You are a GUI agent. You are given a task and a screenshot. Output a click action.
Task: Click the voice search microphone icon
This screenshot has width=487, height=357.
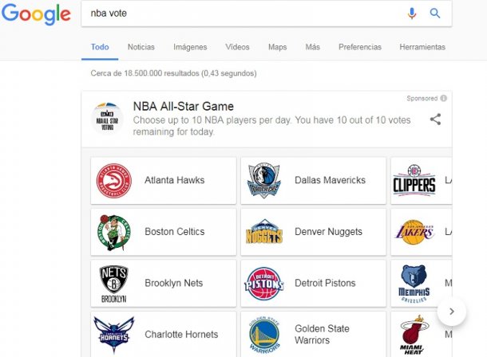coord(412,14)
